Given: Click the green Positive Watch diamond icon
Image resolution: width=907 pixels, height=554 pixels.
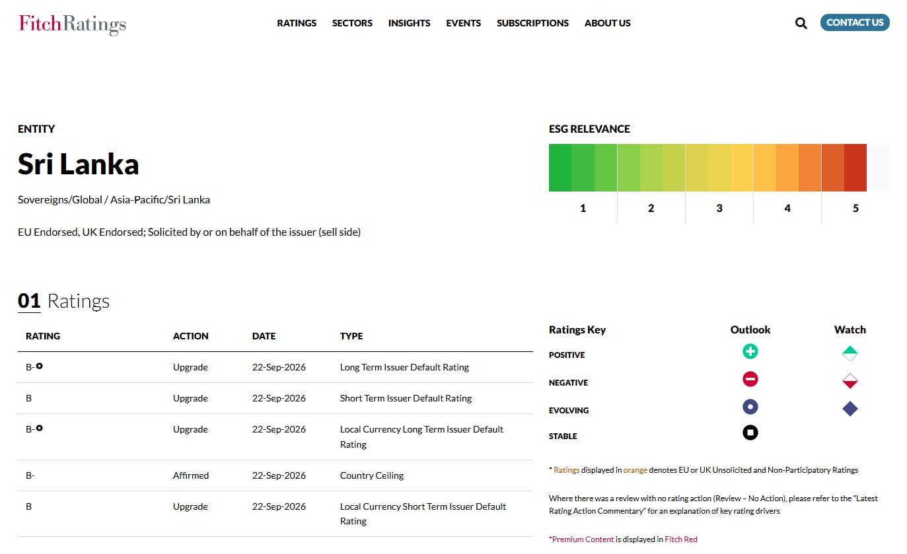Looking at the screenshot, I should click(x=850, y=353).
